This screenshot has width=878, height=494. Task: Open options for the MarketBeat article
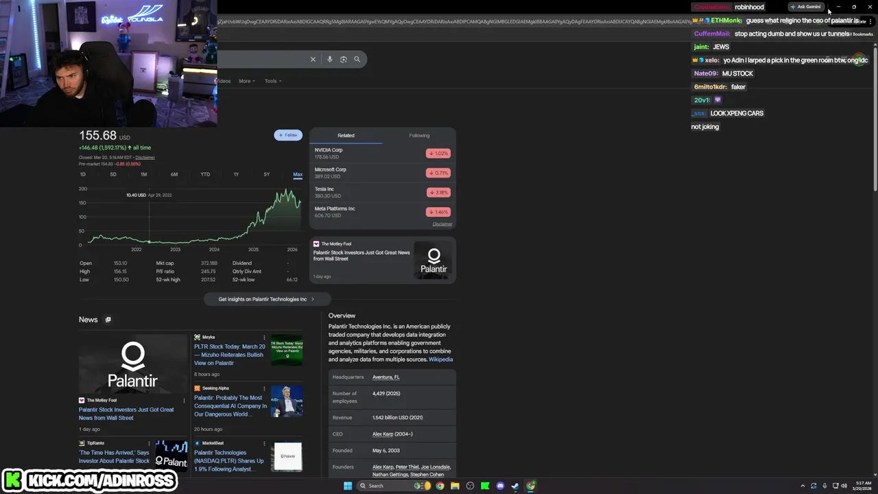coord(264,443)
